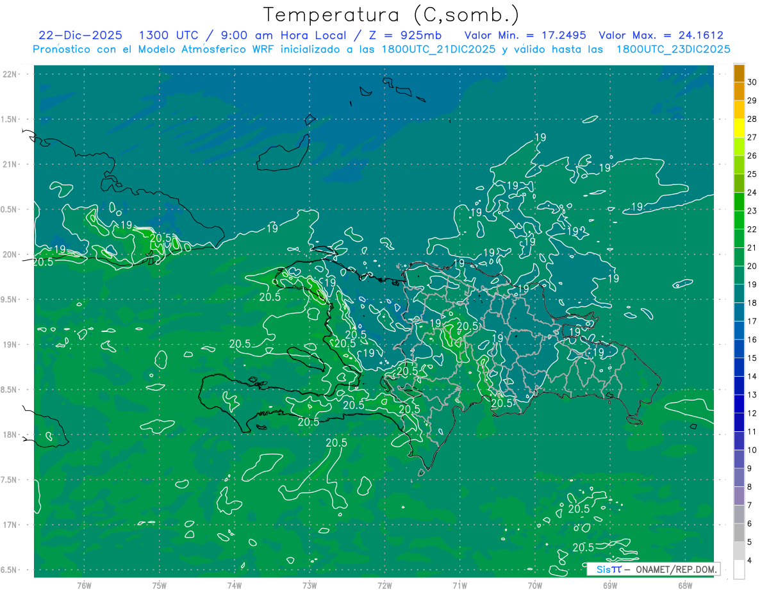
Task: Pick the gray swatch between 5 and 6
Action: click(x=740, y=533)
